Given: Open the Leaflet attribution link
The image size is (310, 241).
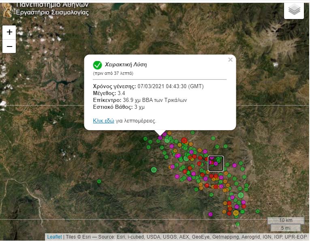Looking at the screenshot, I should (x=54, y=237).
